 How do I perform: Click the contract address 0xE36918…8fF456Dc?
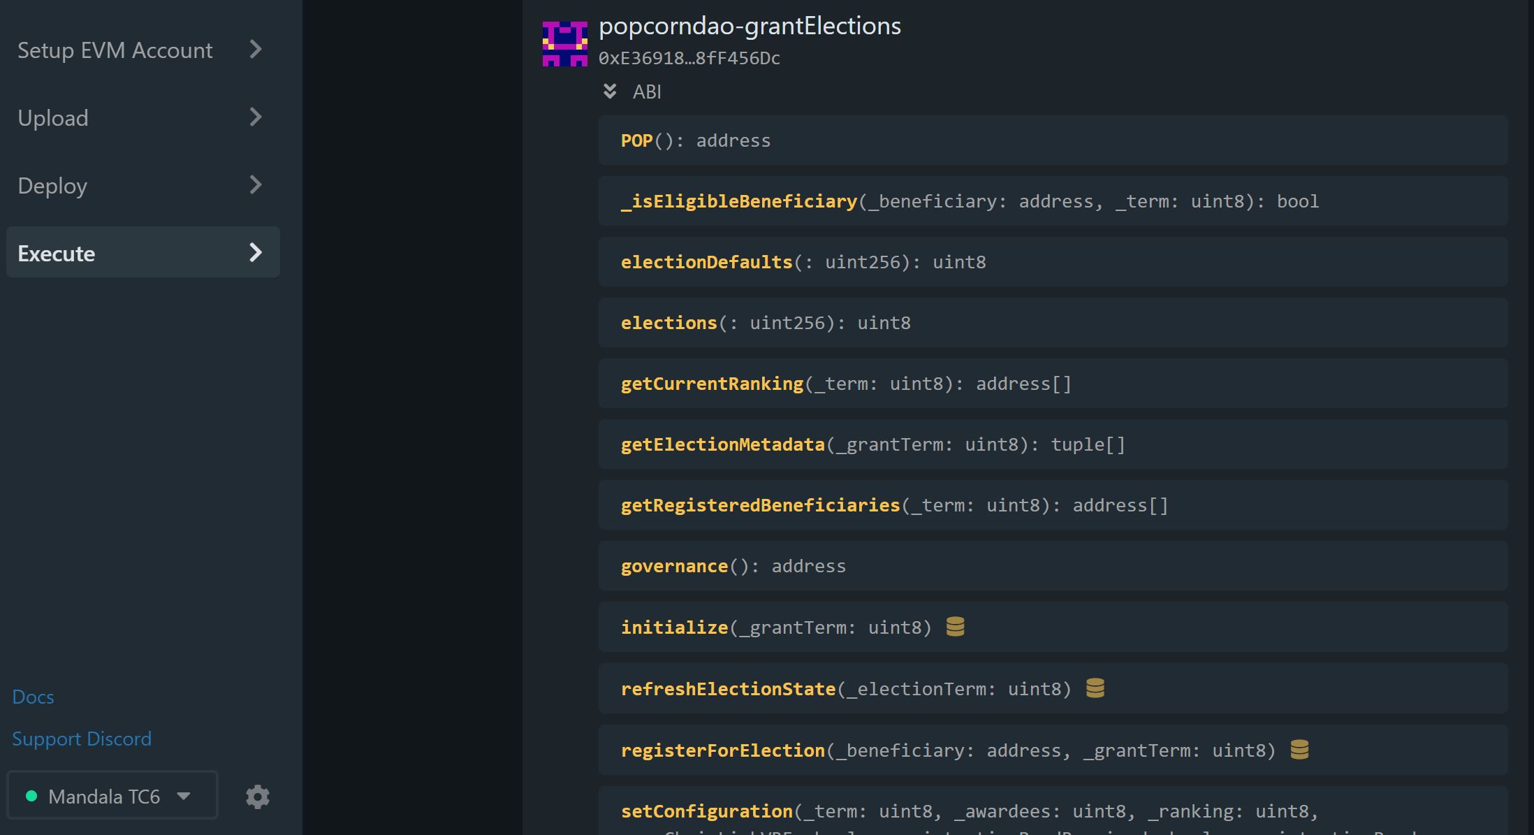(689, 58)
